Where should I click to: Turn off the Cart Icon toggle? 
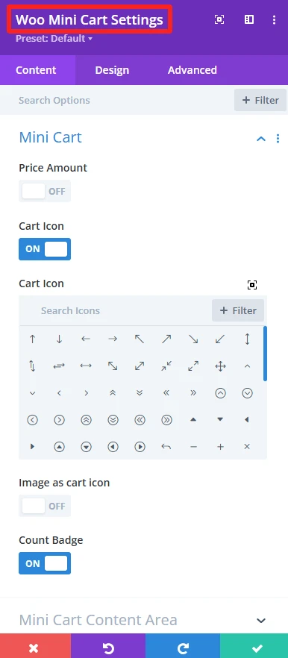coord(45,249)
